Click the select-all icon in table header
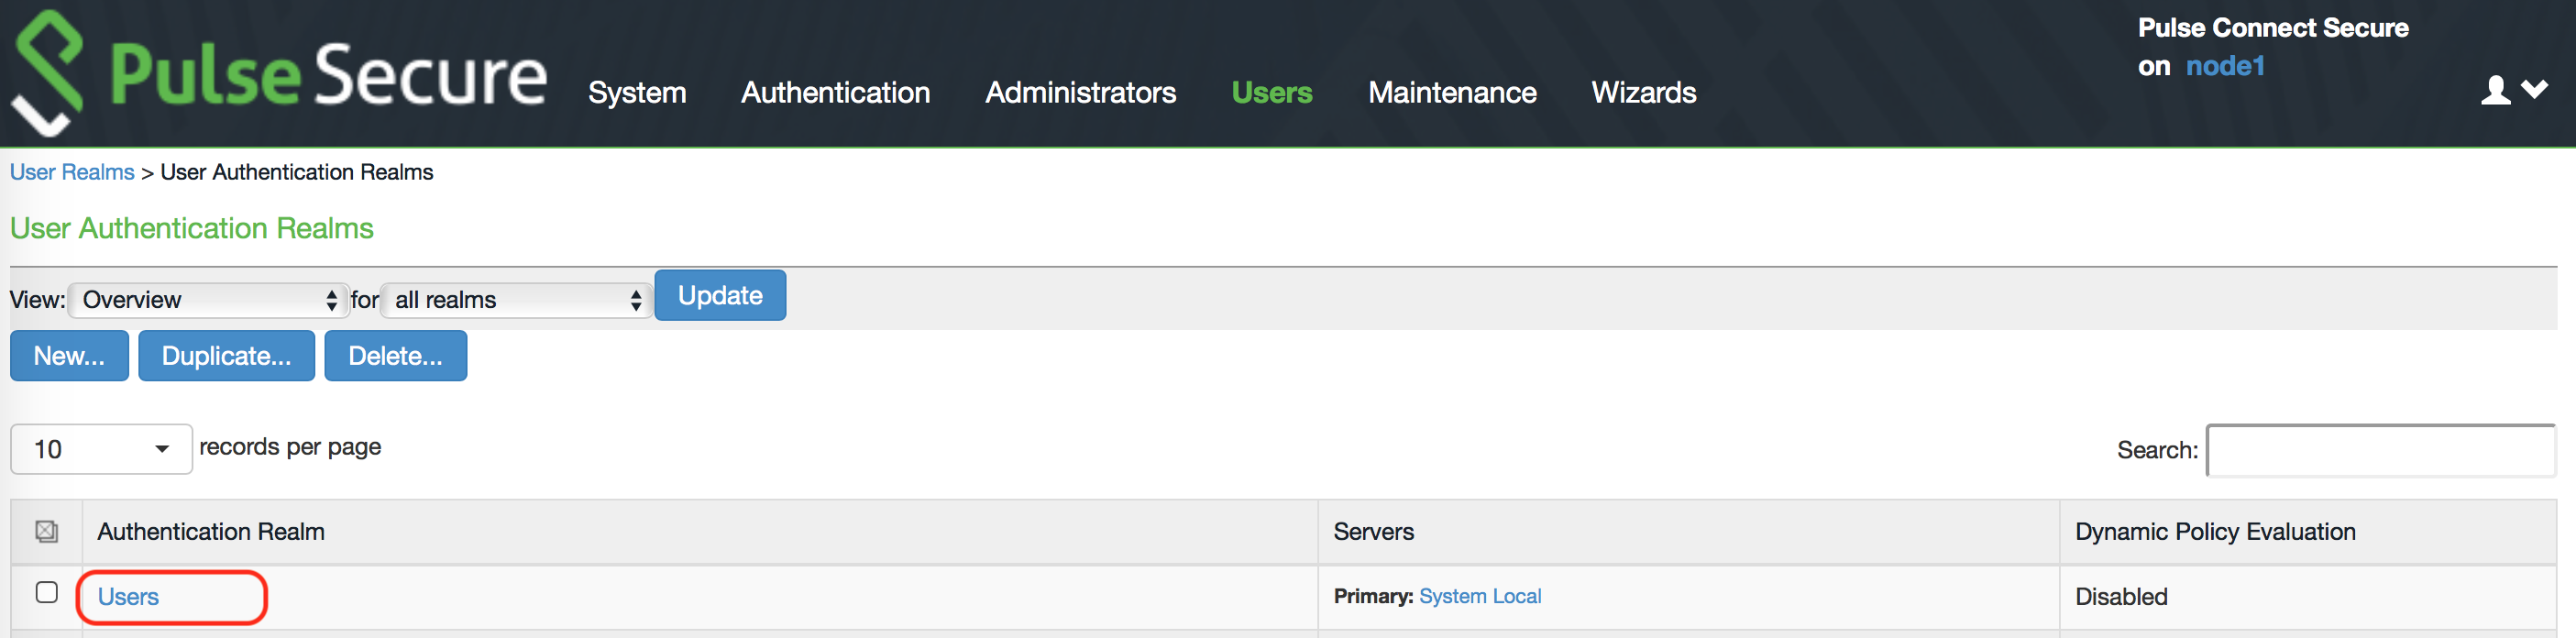The width and height of the screenshot is (2576, 638). [x=46, y=531]
